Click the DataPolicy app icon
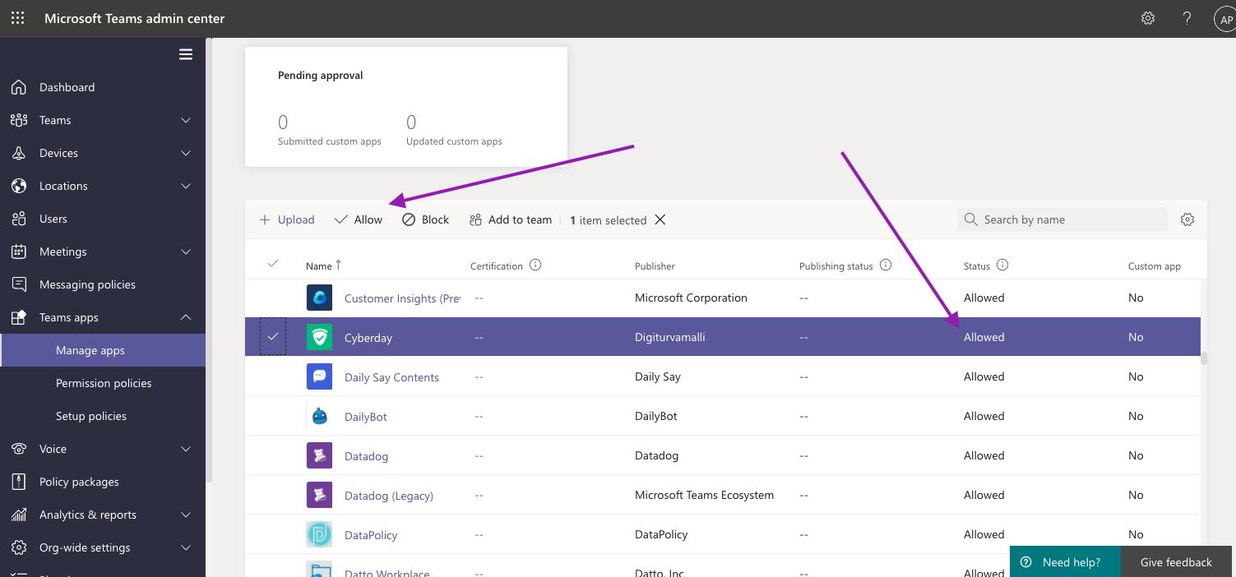1236x577 pixels. (x=319, y=534)
